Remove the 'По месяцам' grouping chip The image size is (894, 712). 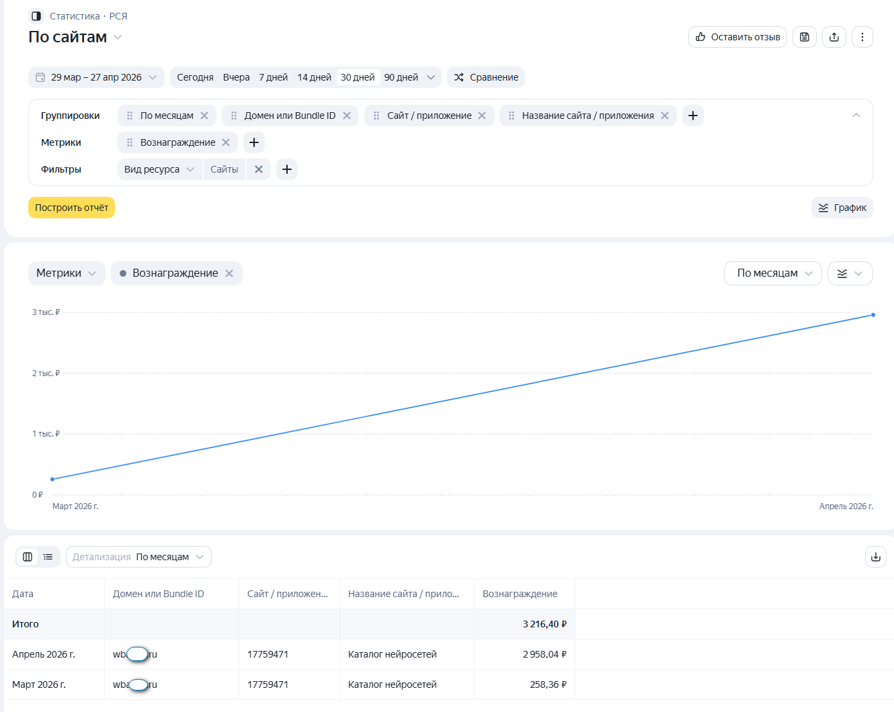coord(204,116)
